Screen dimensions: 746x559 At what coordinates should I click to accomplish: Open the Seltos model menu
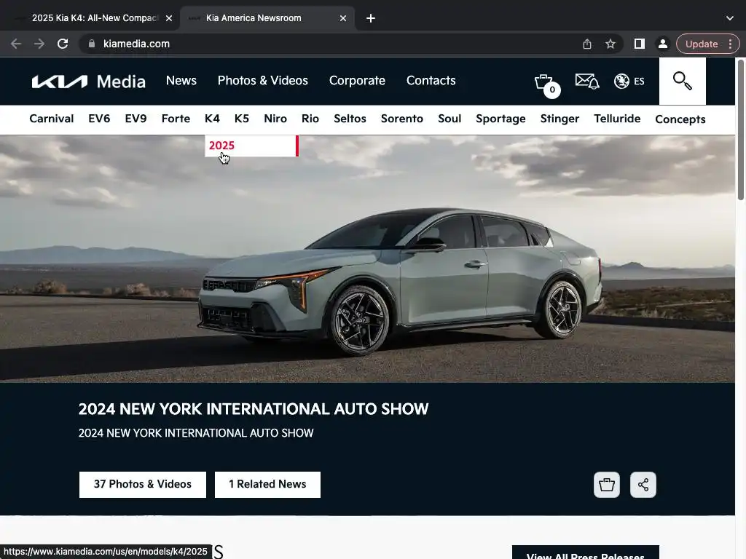click(350, 119)
